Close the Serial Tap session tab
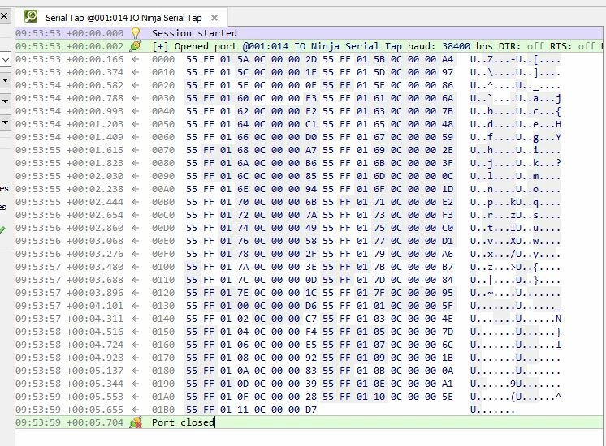Viewport: 606px width, 446px height. click(x=214, y=18)
